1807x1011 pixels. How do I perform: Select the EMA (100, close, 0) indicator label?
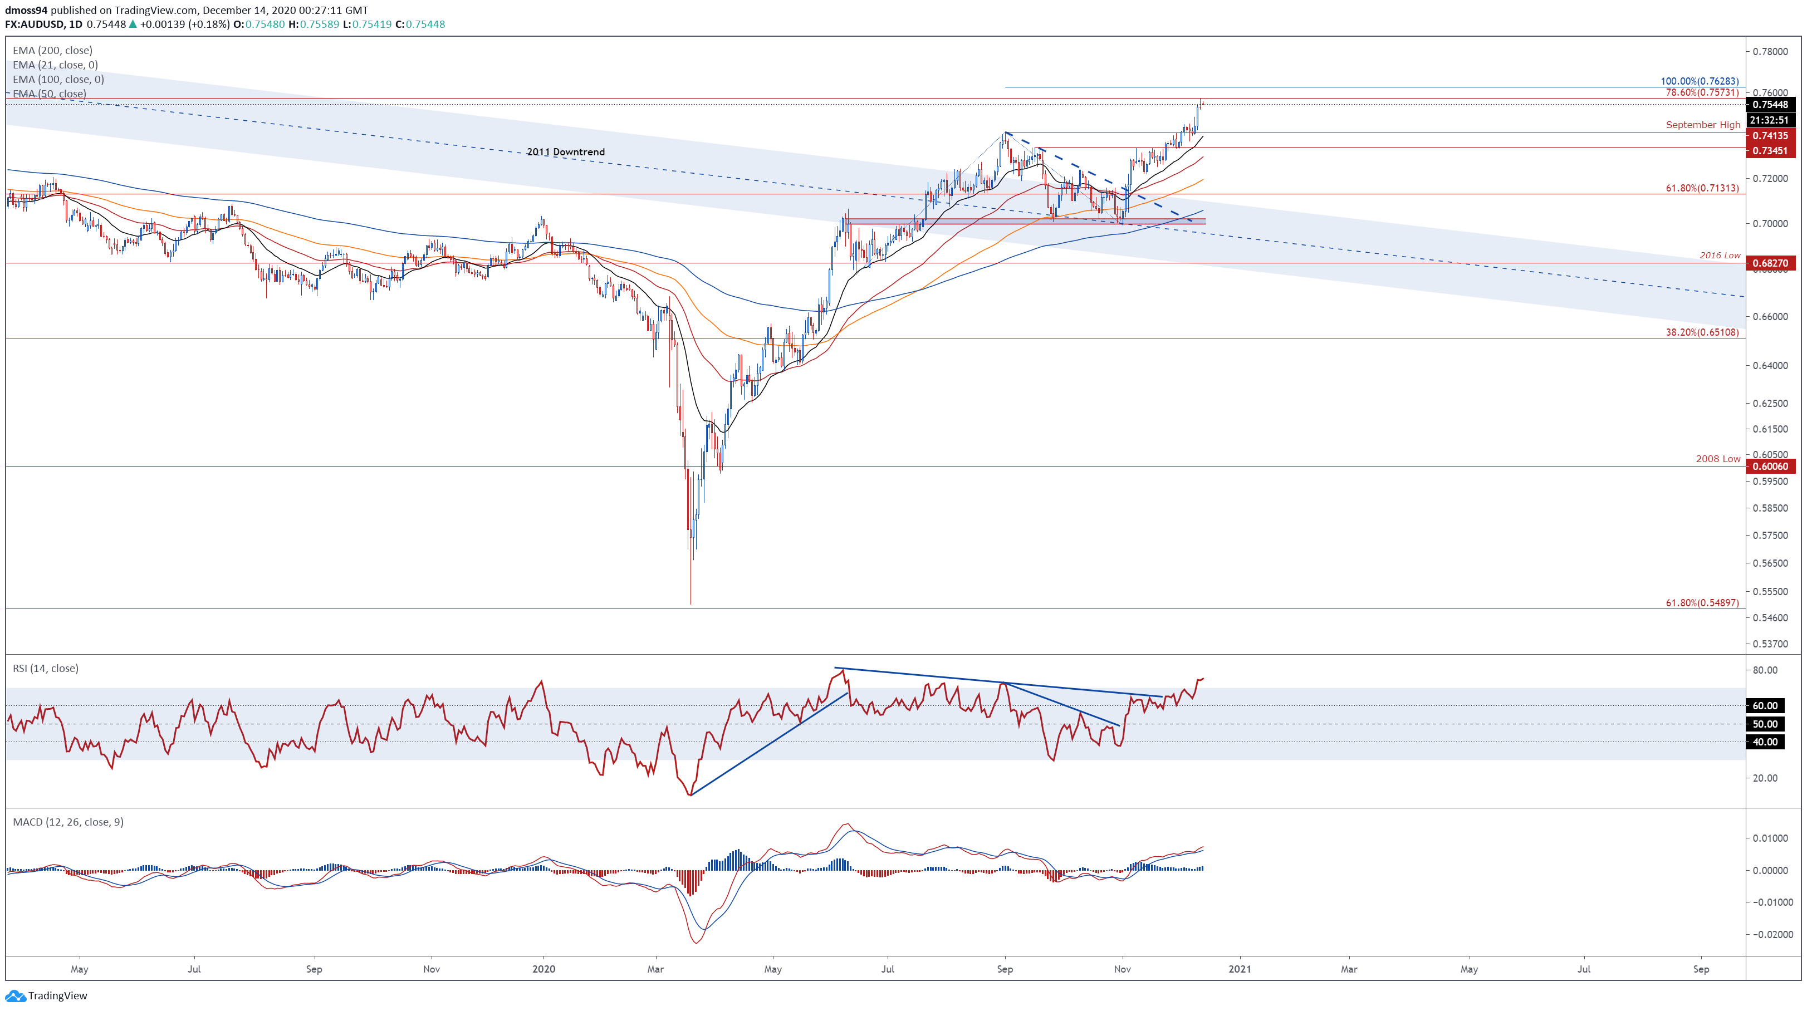58,79
